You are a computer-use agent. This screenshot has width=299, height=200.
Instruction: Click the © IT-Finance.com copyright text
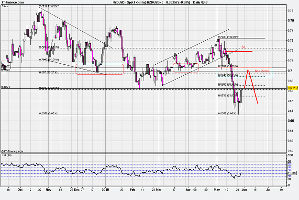[x=12, y=151]
